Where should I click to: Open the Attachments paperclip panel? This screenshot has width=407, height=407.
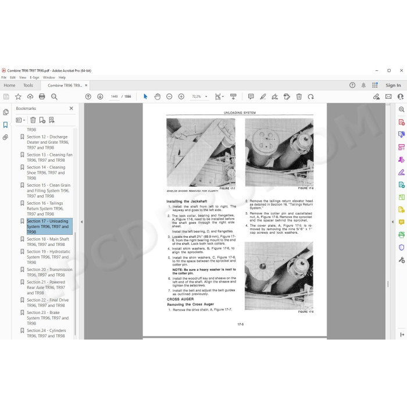(5, 137)
